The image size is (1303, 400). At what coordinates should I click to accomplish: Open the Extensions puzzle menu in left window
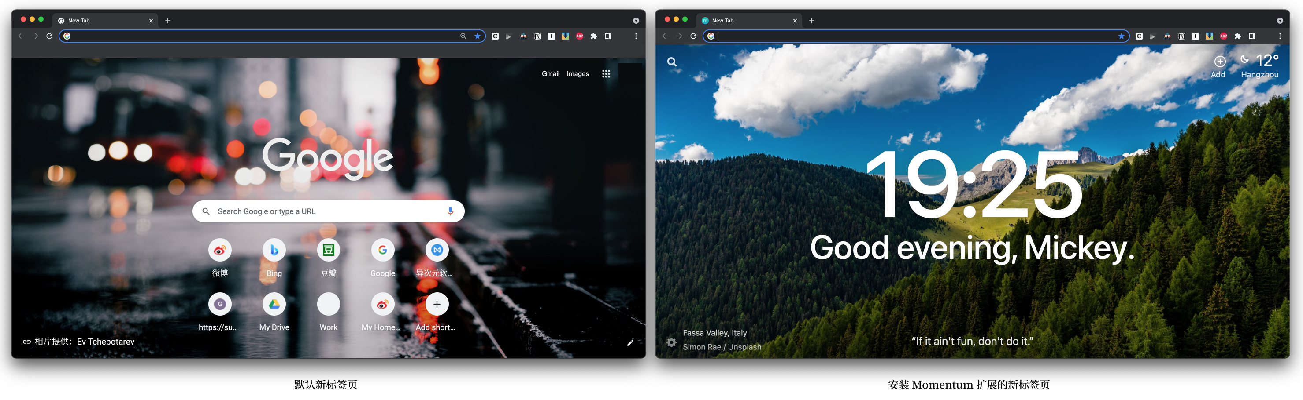pyautogui.click(x=594, y=36)
